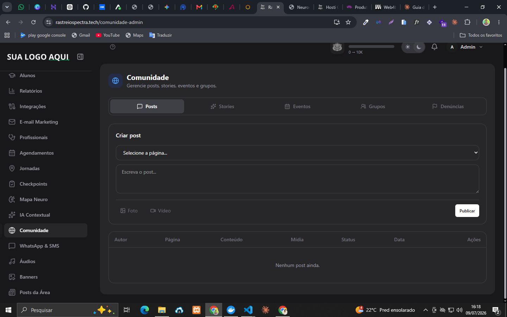Switch to the Stories tab

(x=222, y=106)
